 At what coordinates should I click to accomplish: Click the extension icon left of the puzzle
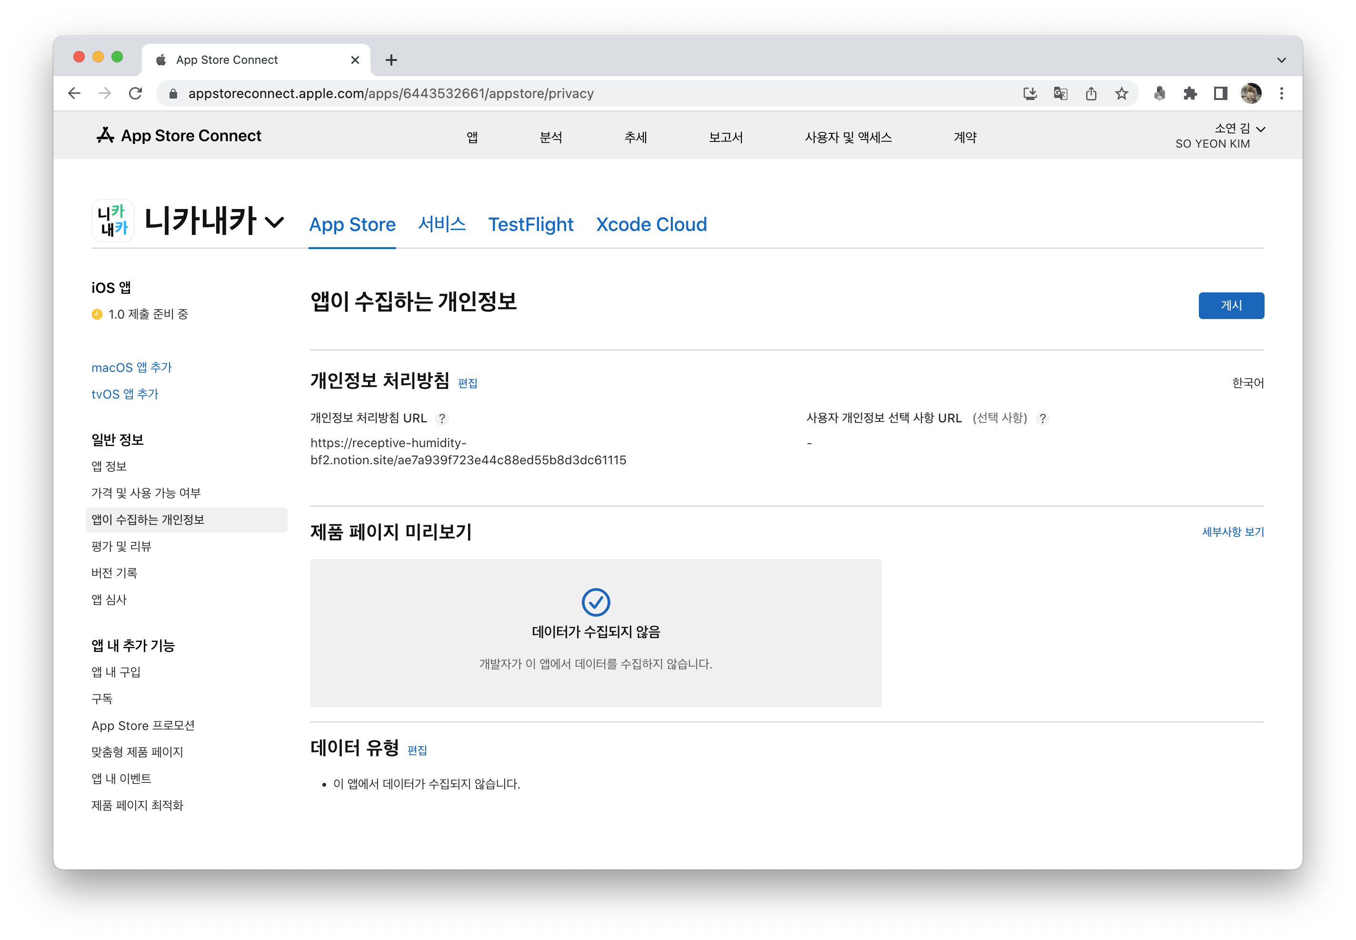[1159, 93]
